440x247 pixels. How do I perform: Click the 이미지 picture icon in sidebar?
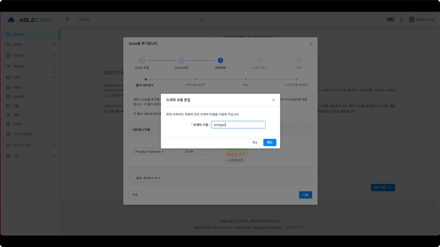[8, 77]
